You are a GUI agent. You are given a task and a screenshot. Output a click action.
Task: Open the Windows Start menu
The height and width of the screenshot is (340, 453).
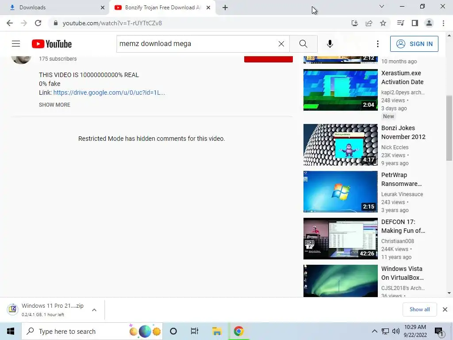(11, 331)
